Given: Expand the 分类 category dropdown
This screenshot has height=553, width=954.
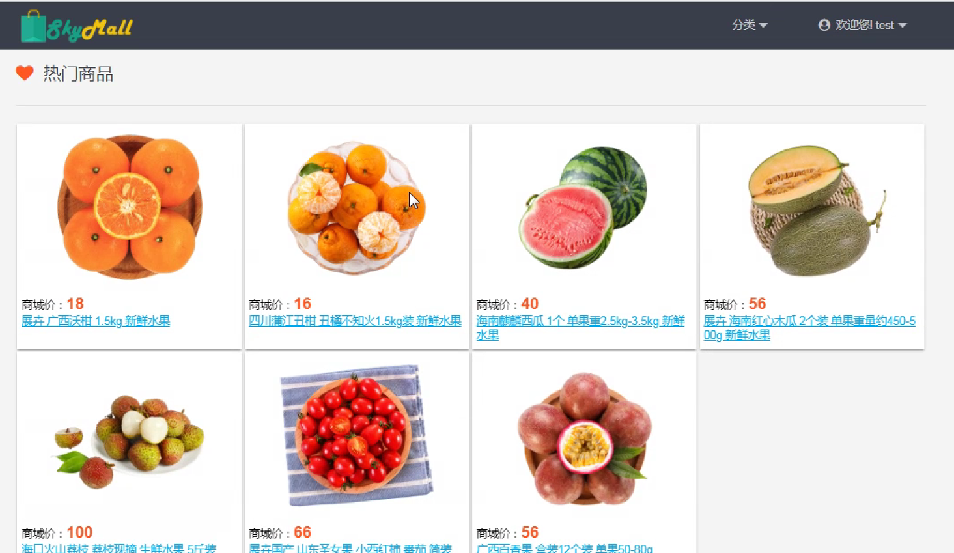Looking at the screenshot, I should tap(749, 25).
